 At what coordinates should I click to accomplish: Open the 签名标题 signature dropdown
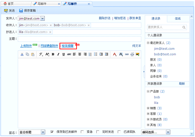43,132
